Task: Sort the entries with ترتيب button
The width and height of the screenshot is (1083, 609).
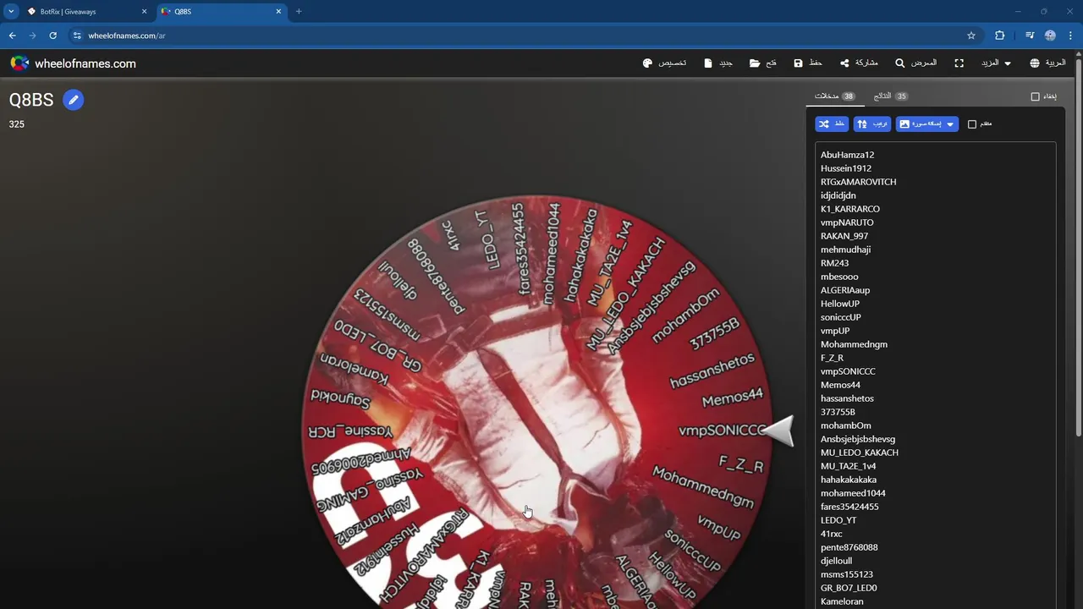Action: click(871, 124)
